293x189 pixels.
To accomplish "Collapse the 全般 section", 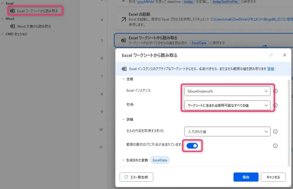I will click(123, 79).
